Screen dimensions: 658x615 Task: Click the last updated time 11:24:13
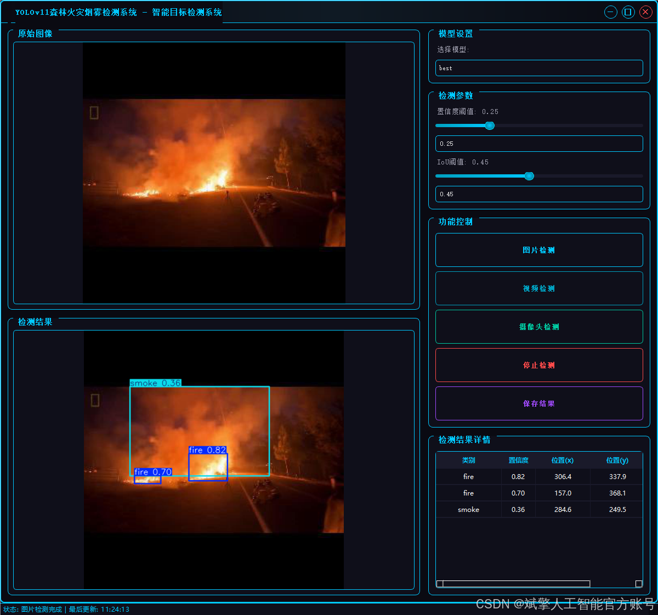pos(115,610)
